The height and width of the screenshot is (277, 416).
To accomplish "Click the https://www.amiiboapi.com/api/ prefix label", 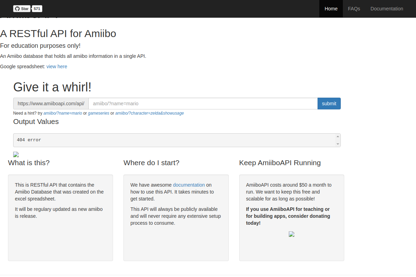I will click(51, 104).
